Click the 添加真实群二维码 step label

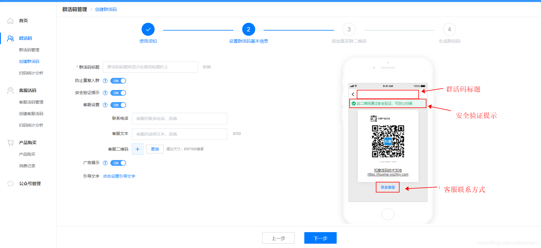tap(349, 41)
